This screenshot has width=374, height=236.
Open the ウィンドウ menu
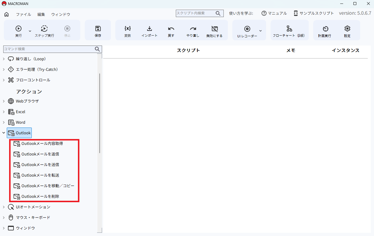pyautogui.click(x=61, y=14)
